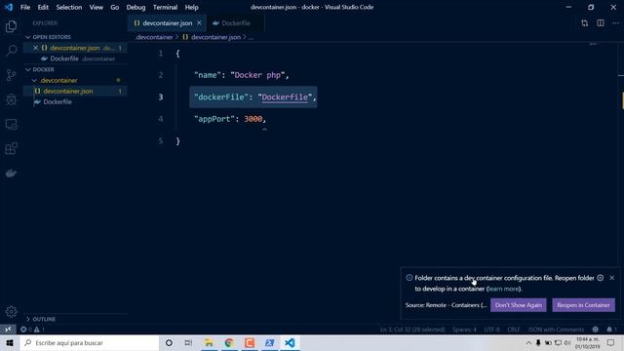Open the Edit menu
The height and width of the screenshot is (351, 624).
pos(43,7)
